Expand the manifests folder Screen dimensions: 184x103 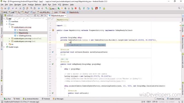click(x=7, y=21)
